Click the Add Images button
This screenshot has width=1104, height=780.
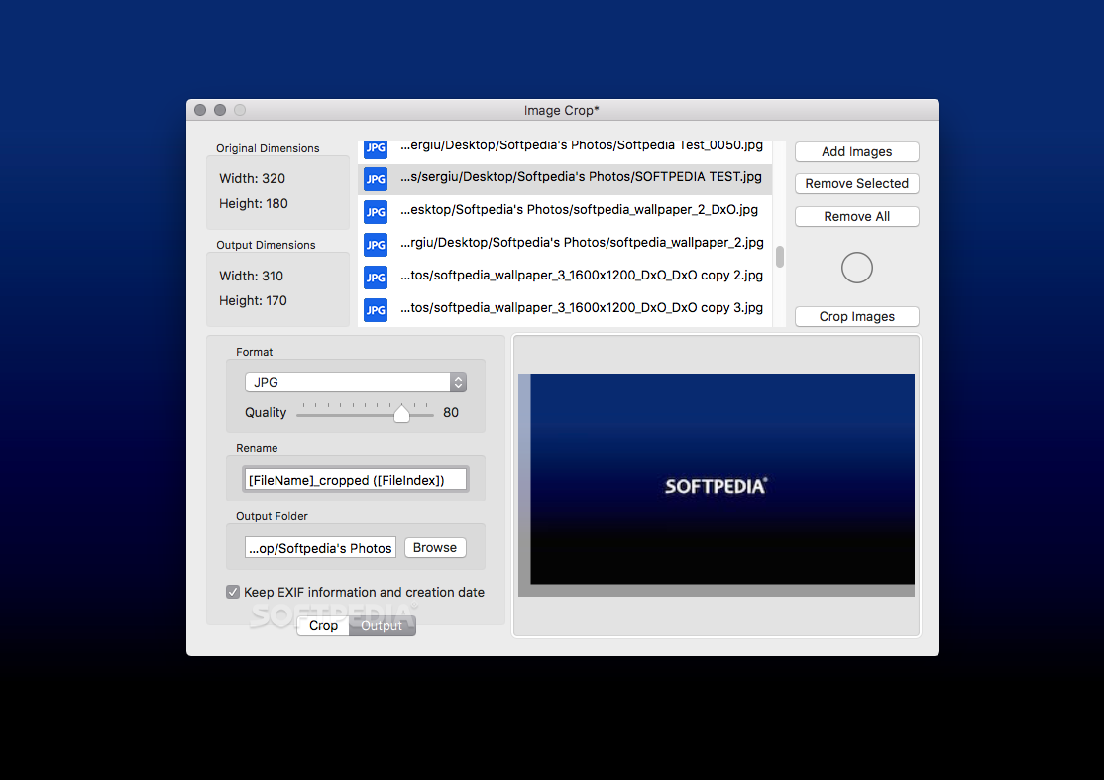(857, 152)
